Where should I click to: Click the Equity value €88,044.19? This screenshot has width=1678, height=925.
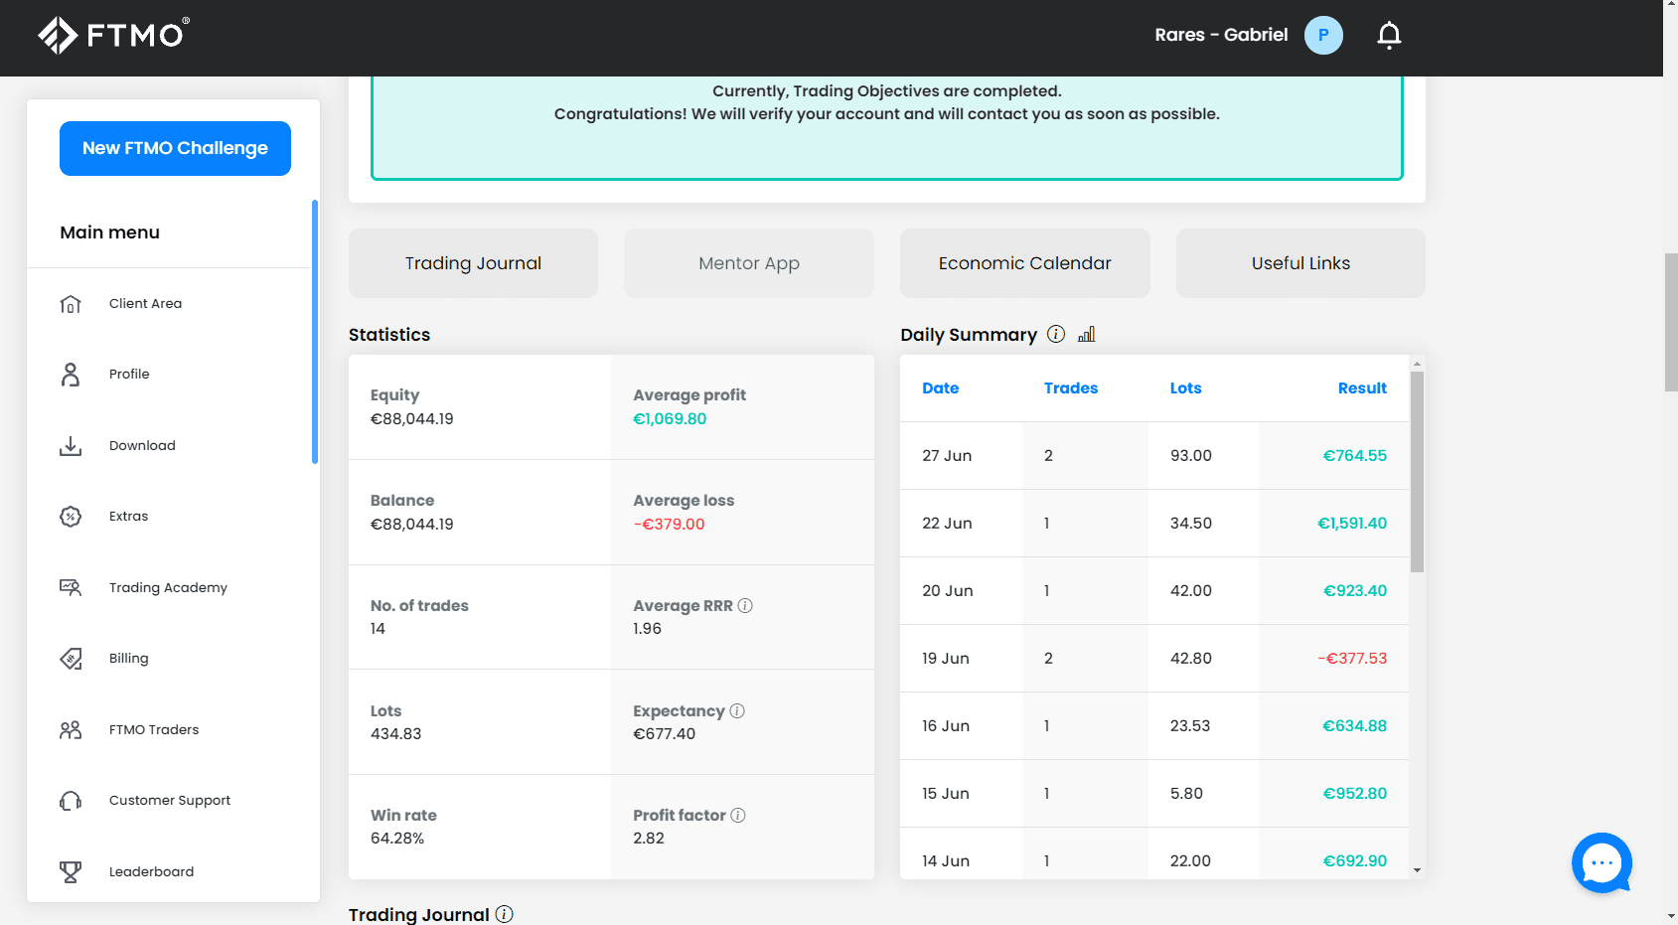[x=411, y=419]
